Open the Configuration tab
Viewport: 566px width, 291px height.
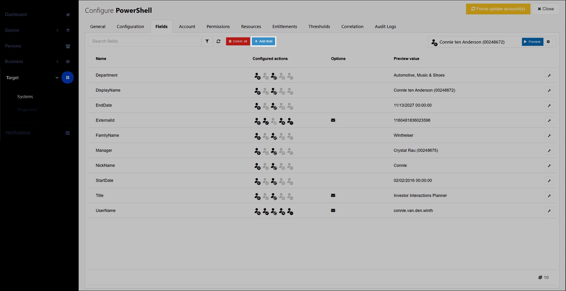[130, 27]
